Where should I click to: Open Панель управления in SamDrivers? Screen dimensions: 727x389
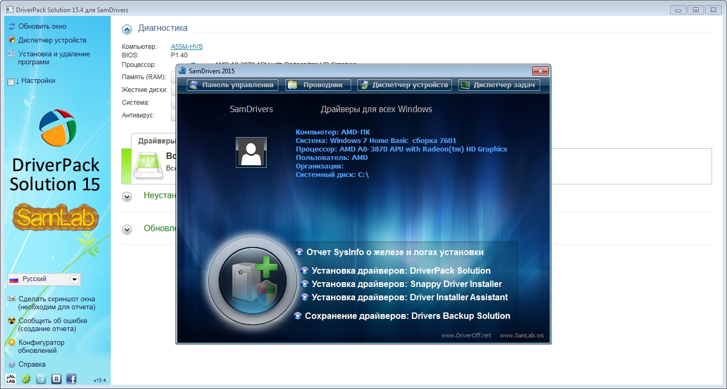pos(233,85)
